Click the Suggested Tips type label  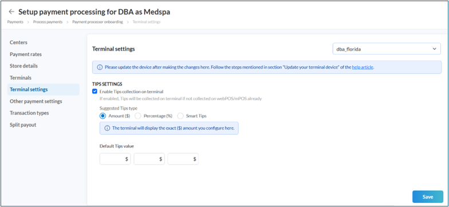pyautogui.click(x=119, y=108)
